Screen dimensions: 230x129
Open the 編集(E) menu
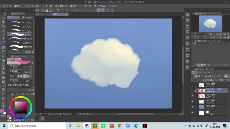(x=18, y=6)
